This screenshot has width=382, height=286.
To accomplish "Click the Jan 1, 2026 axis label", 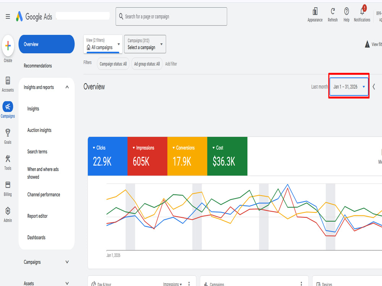I will (x=113, y=255).
